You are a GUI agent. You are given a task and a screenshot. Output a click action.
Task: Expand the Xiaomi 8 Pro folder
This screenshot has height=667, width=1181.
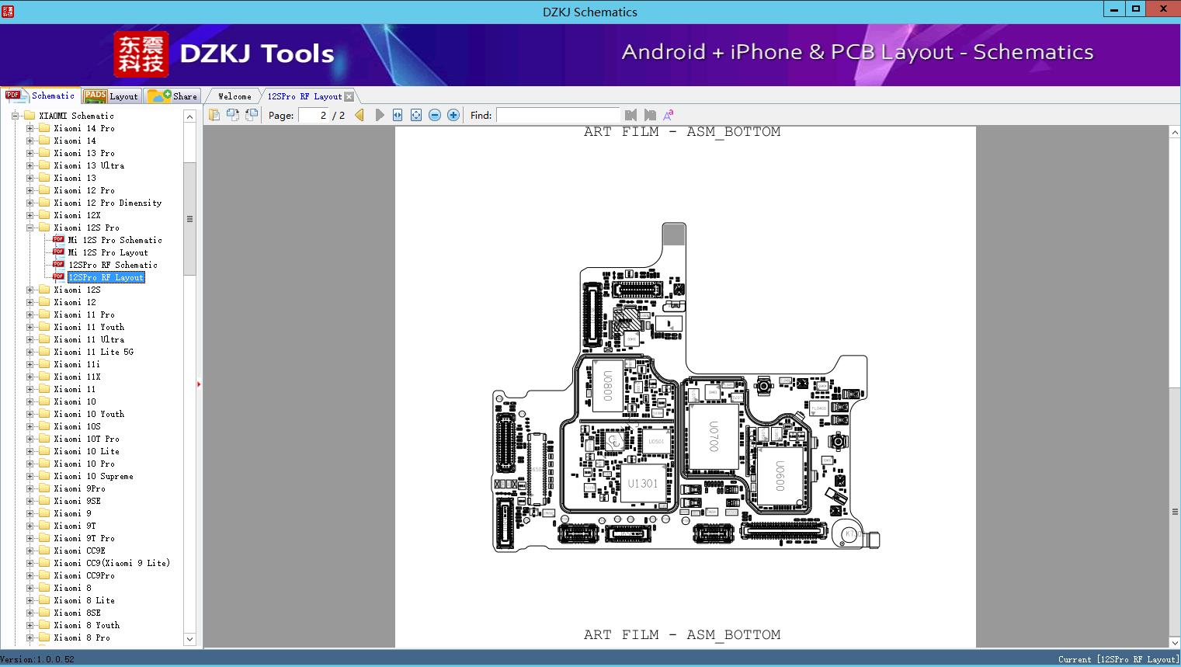[30, 637]
